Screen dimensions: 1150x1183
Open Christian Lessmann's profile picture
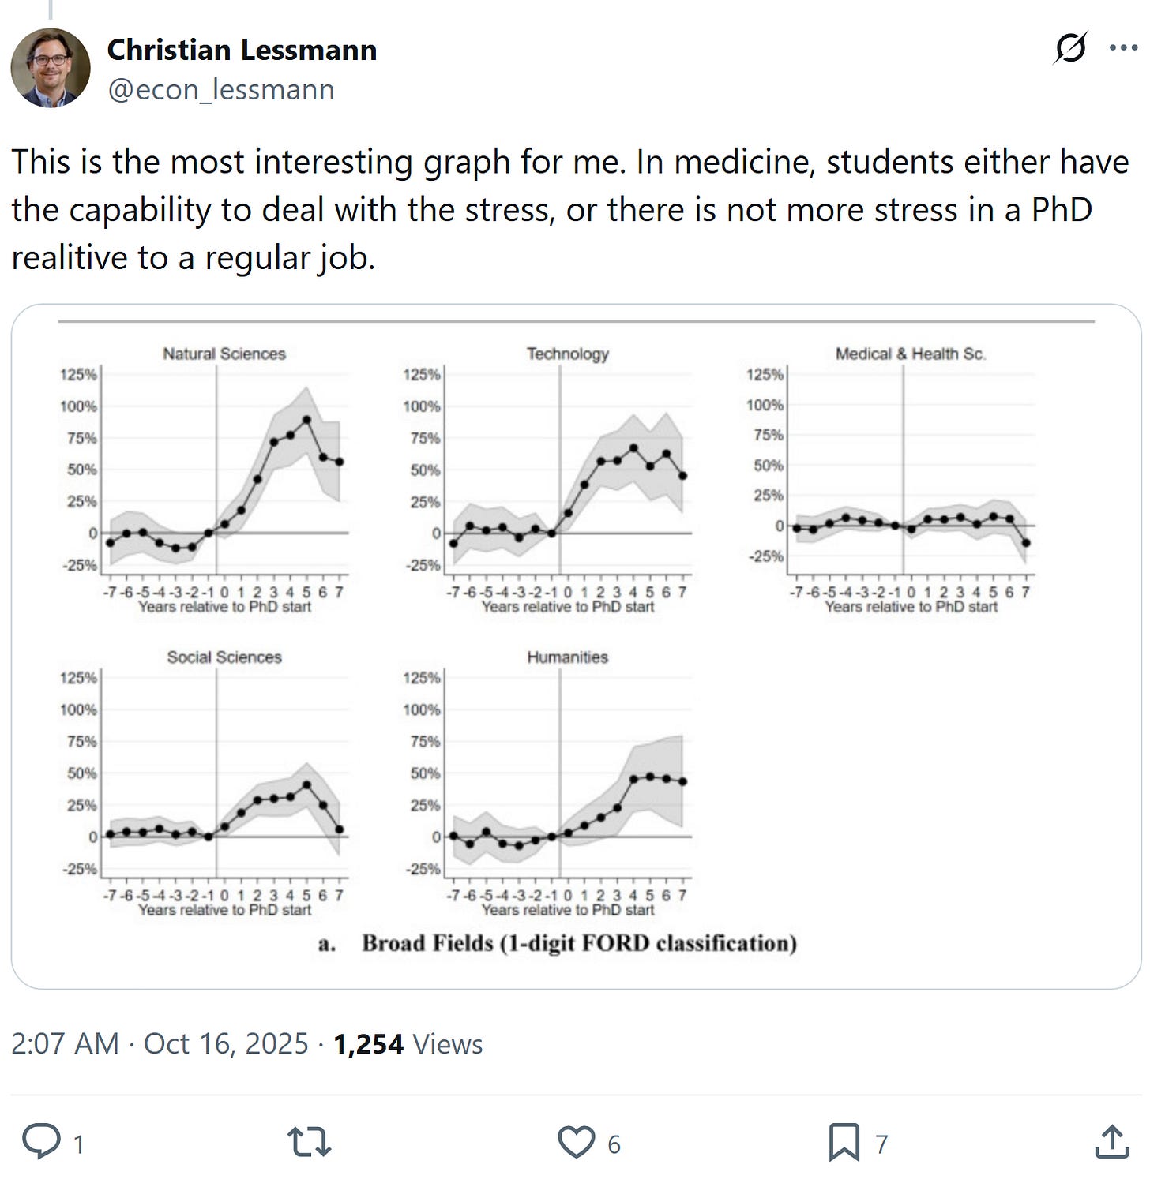(51, 68)
